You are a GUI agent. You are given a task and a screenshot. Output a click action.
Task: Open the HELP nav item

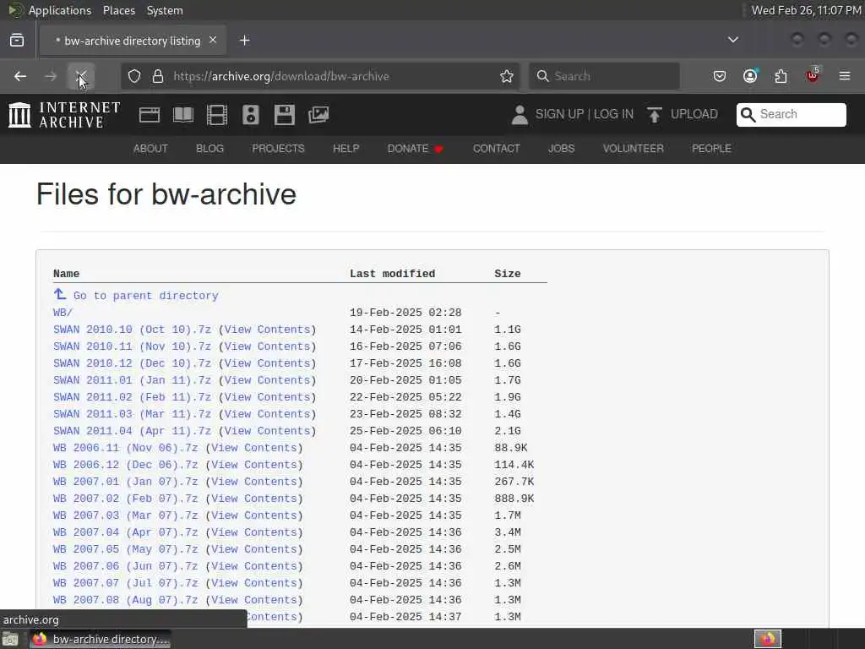tap(345, 149)
